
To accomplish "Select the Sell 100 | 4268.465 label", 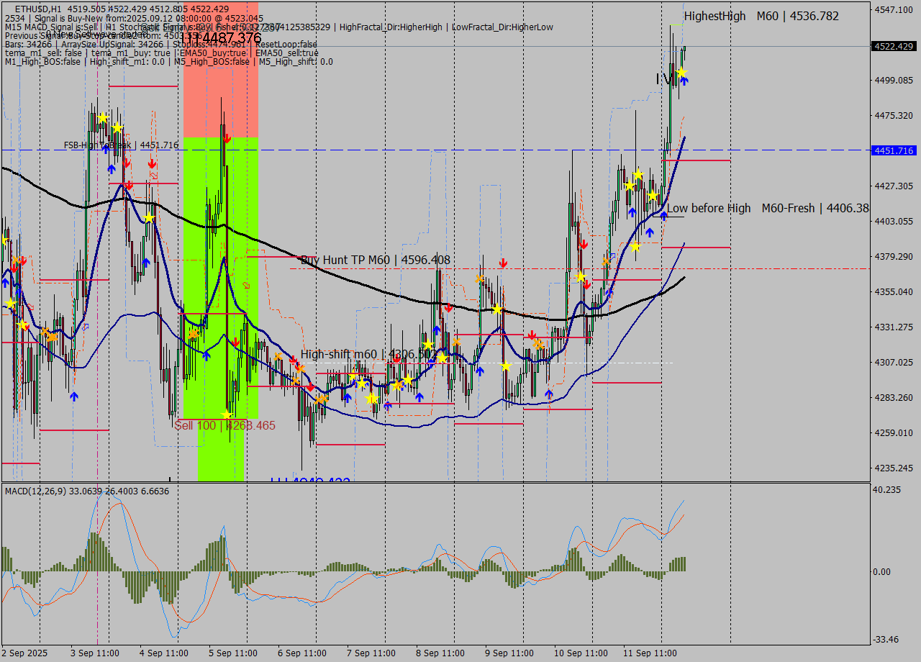I will click(x=223, y=426).
